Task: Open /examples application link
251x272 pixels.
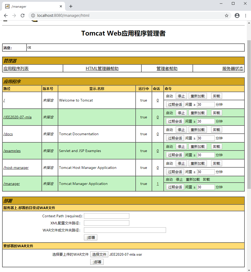Action: coord(12,151)
